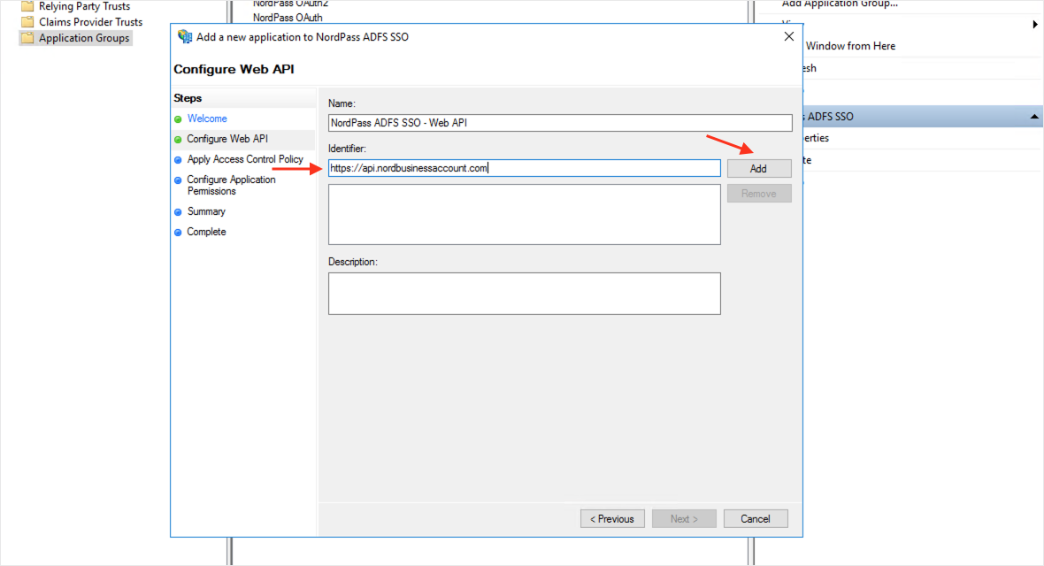Image resolution: width=1044 pixels, height=566 pixels.
Task: Open the Welcome step link
Action: [x=207, y=119]
